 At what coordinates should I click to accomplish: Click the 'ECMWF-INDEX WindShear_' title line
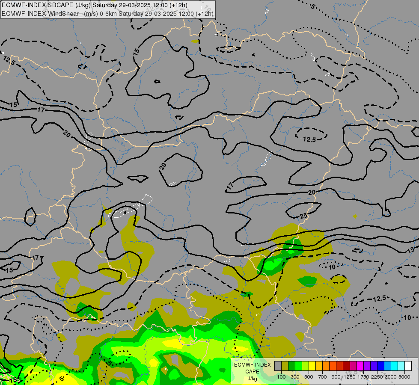(x=107, y=14)
